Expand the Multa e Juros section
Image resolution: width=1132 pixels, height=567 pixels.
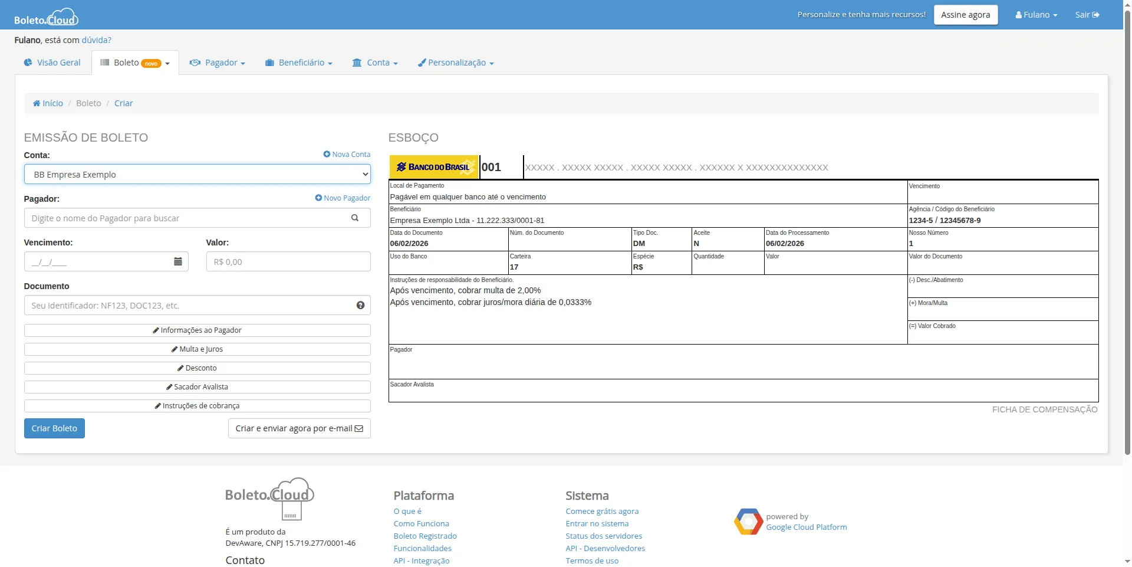coord(197,349)
